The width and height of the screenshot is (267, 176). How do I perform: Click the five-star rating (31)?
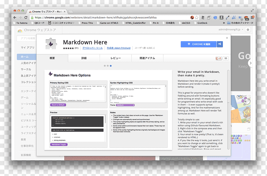(71, 48)
